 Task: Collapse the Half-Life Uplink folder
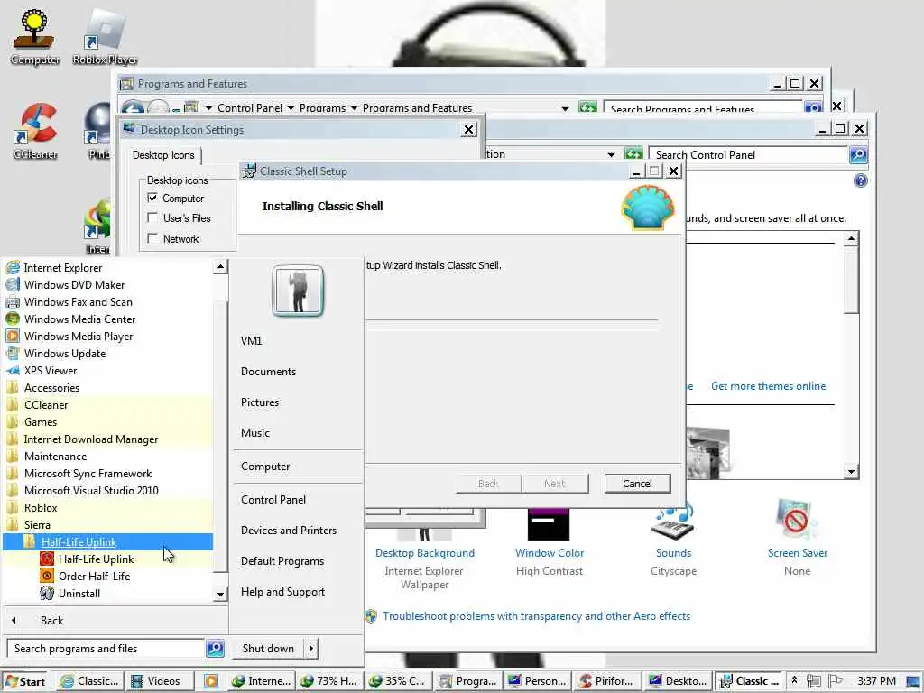[x=108, y=541]
